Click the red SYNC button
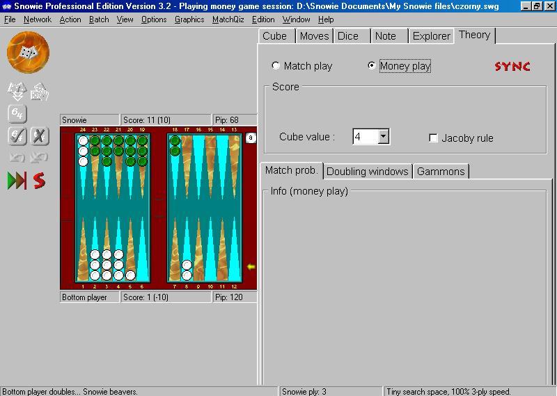 click(x=512, y=67)
